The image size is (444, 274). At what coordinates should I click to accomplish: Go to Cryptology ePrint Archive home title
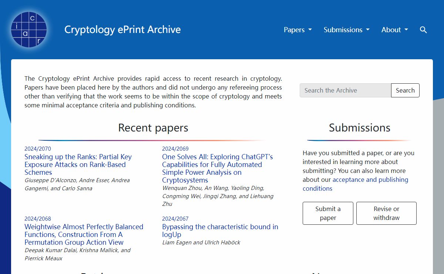(122, 30)
